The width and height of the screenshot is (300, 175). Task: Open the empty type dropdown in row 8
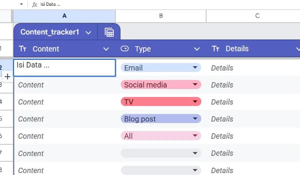(161, 170)
